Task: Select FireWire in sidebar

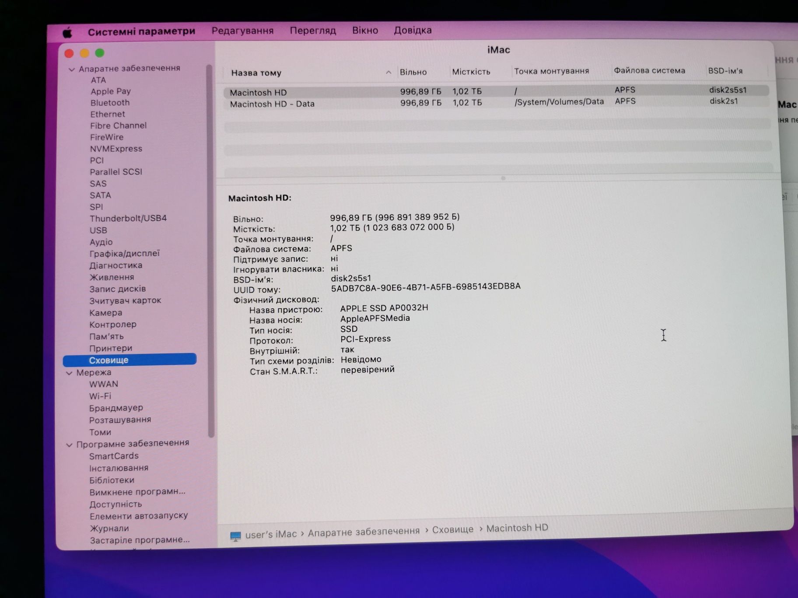Action: (x=107, y=137)
